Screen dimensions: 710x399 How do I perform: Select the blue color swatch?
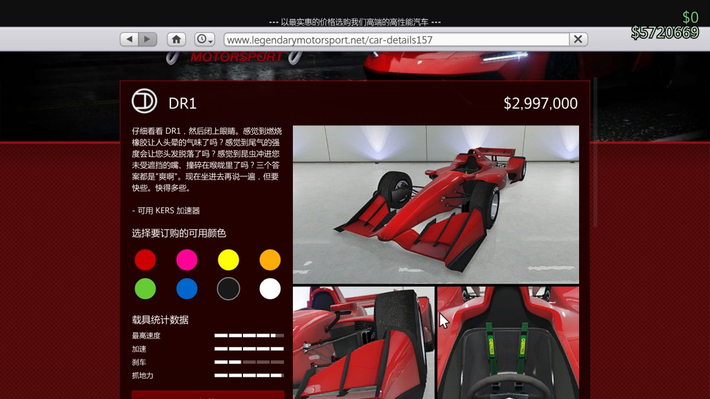point(187,289)
